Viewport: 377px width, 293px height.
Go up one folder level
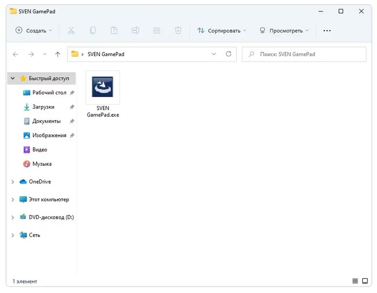click(x=57, y=54)
